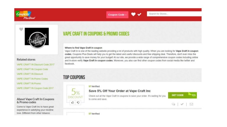227x127 pixels.
Task: Give thumbs up to the 5% coupon
Action: (72, 103)
